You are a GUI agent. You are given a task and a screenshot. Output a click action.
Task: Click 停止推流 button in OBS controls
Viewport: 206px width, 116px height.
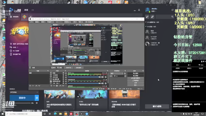[x=135, y=73]
